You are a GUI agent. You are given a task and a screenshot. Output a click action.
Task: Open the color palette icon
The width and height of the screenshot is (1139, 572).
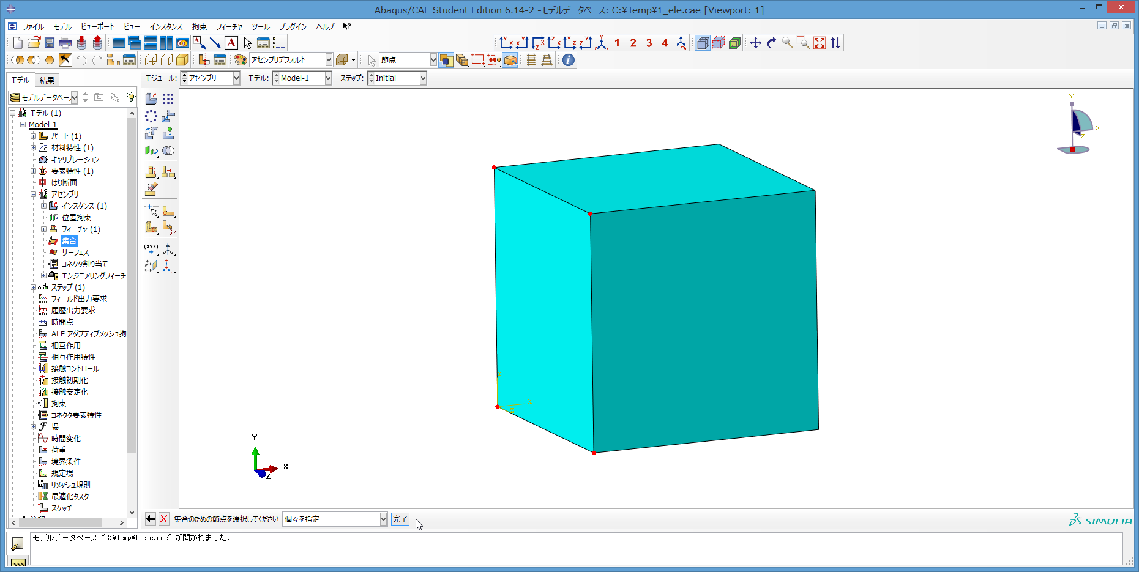241,60
